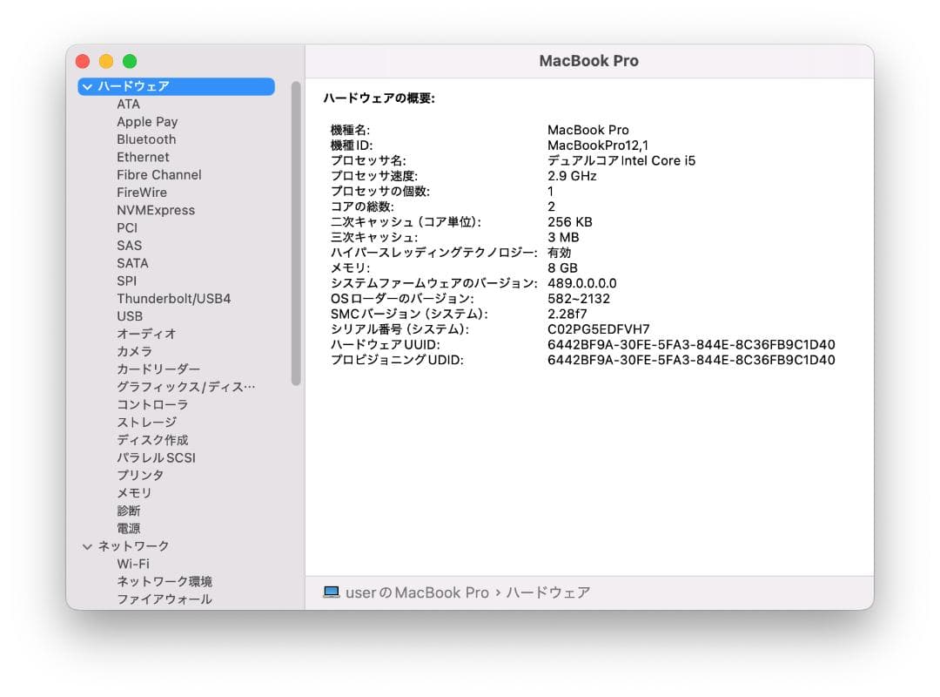The image size is (940, 697).
Task: Open Fibre Channel in the sidebar
Action: 159,175
